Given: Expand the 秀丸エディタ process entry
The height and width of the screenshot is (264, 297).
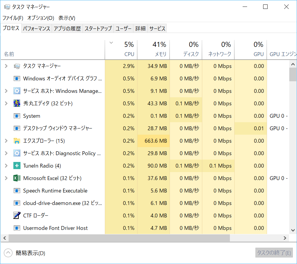Looking at the screenshot, I should coord(6,104).
